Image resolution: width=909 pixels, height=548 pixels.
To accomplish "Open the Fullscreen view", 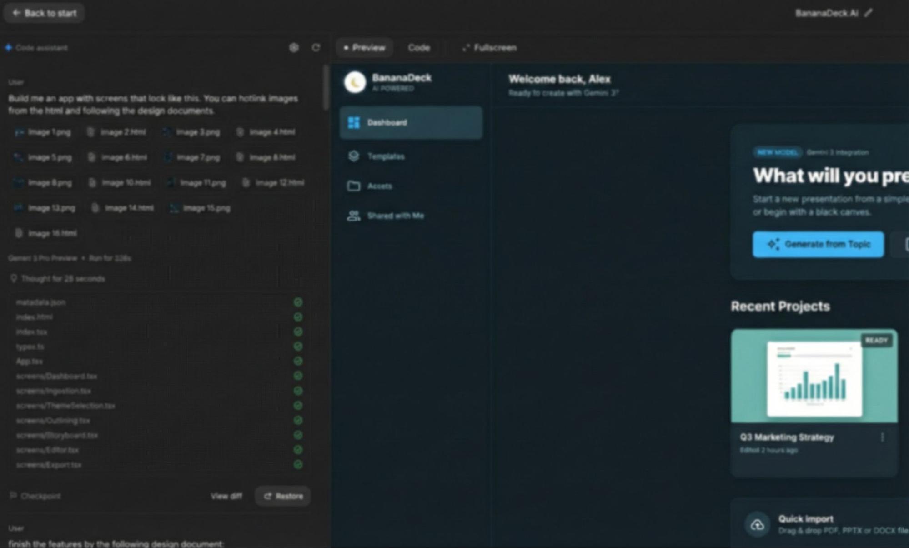I will coord(490,48).
